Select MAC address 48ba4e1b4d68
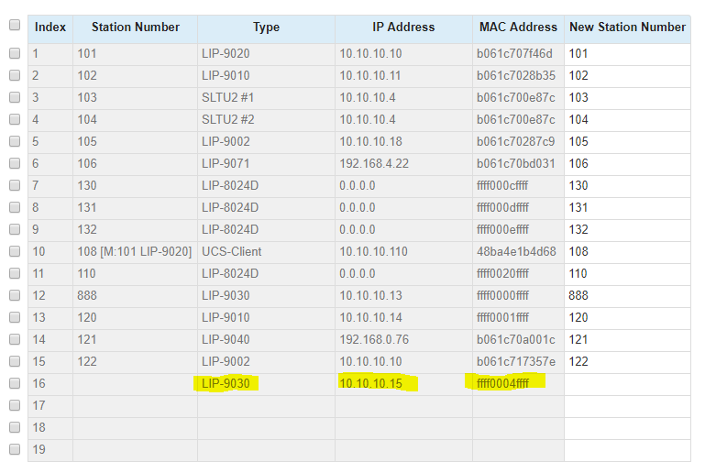The height and width of the screenshot is (462, 705). coord(516,251)
